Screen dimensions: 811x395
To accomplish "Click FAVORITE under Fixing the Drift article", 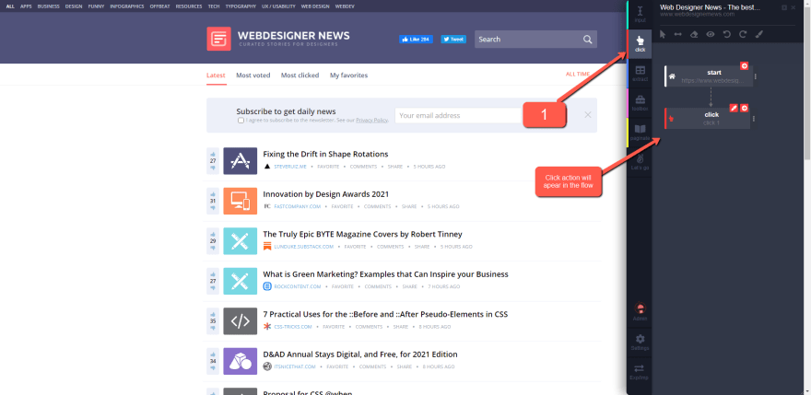I will pyautogui.click(x=328, y=167).
